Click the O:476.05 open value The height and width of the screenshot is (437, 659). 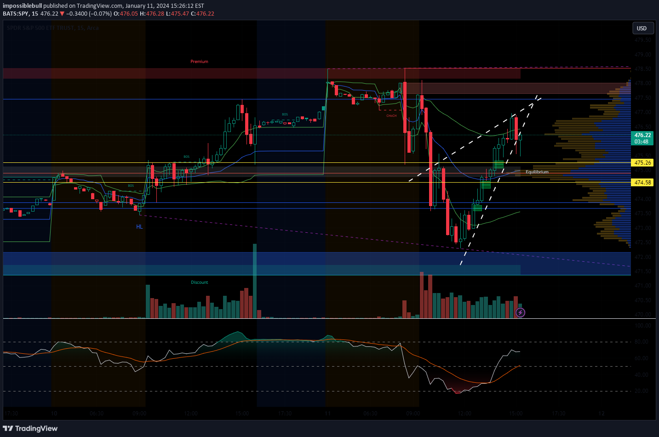[x=126, y=14]
